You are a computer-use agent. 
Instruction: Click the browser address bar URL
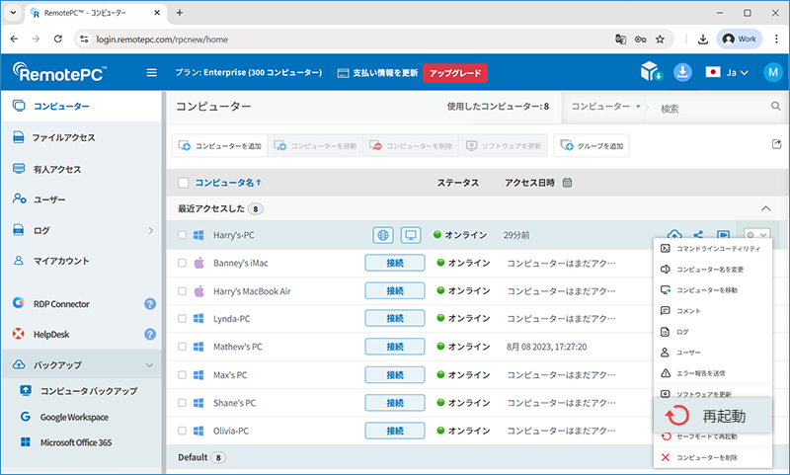(162, 40)
